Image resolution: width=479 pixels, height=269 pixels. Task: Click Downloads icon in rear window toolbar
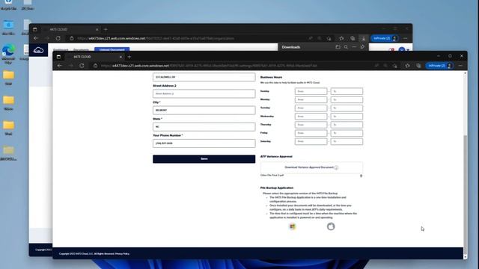[364, 38]
